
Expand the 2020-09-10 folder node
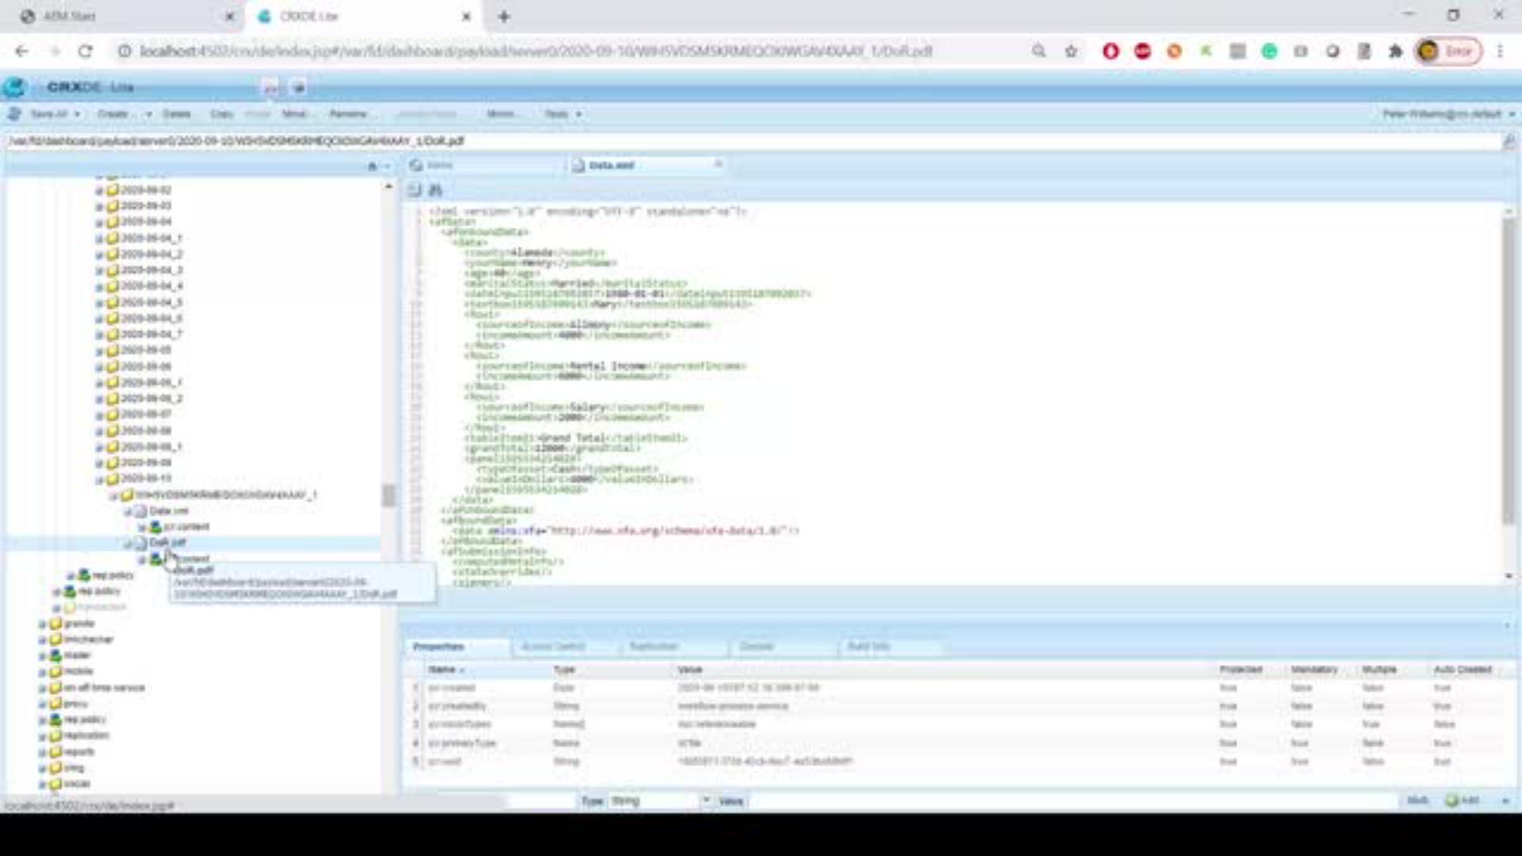(x=98, y=479)
